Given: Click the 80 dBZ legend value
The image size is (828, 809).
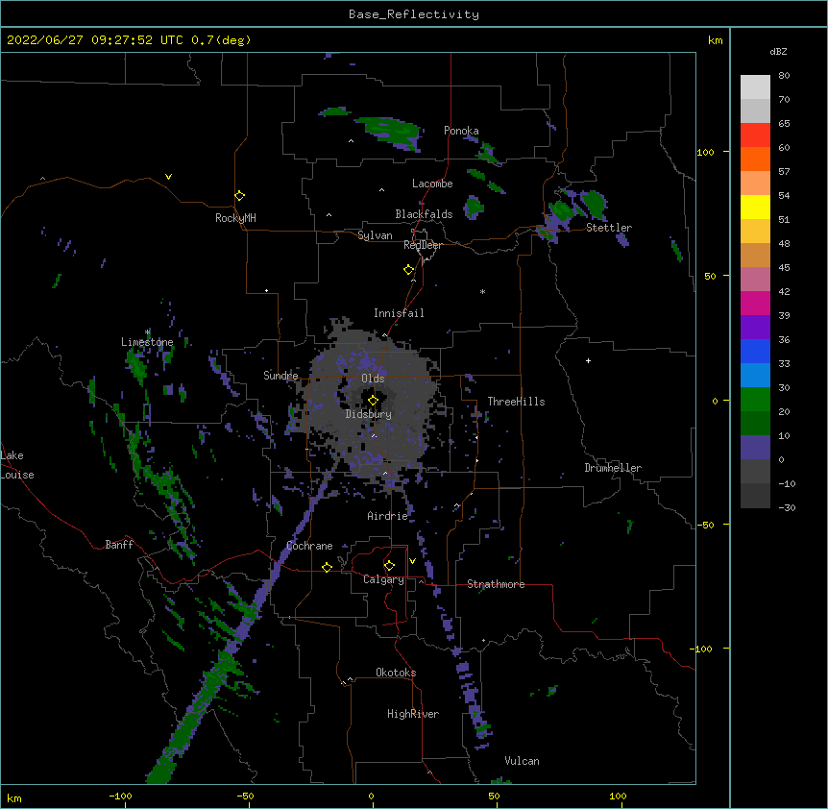Looking at the screenshot, I should pos(784,76).
